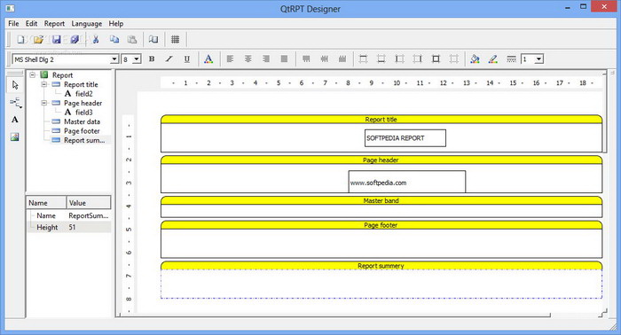The height and width of the screenshot is (335, 621).
Task: Click the Report summery band header
Action: pyautogui.click(x=381, y=266)
